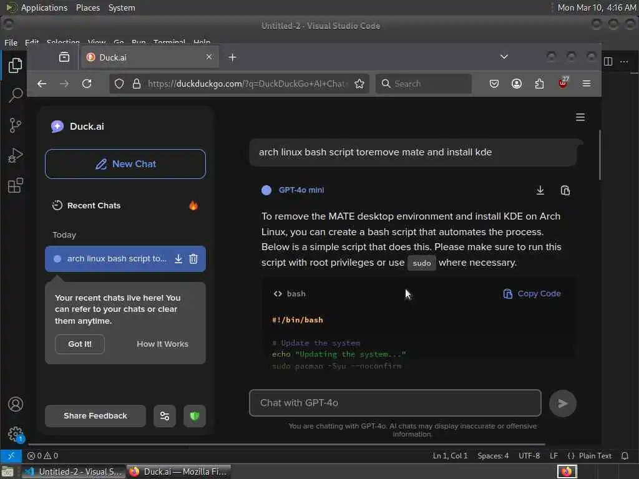Start a New Chat
The width and height of the screenshot is (639, 479).
[x=125, y=164]
